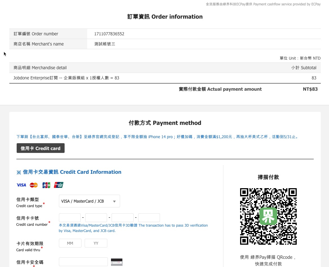This screenshot has height=267, width=329.
Task: Click the card security code input field
Action: pos(83,262)
